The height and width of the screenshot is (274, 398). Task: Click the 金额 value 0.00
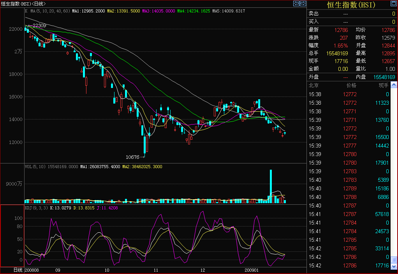pos(343,69)
